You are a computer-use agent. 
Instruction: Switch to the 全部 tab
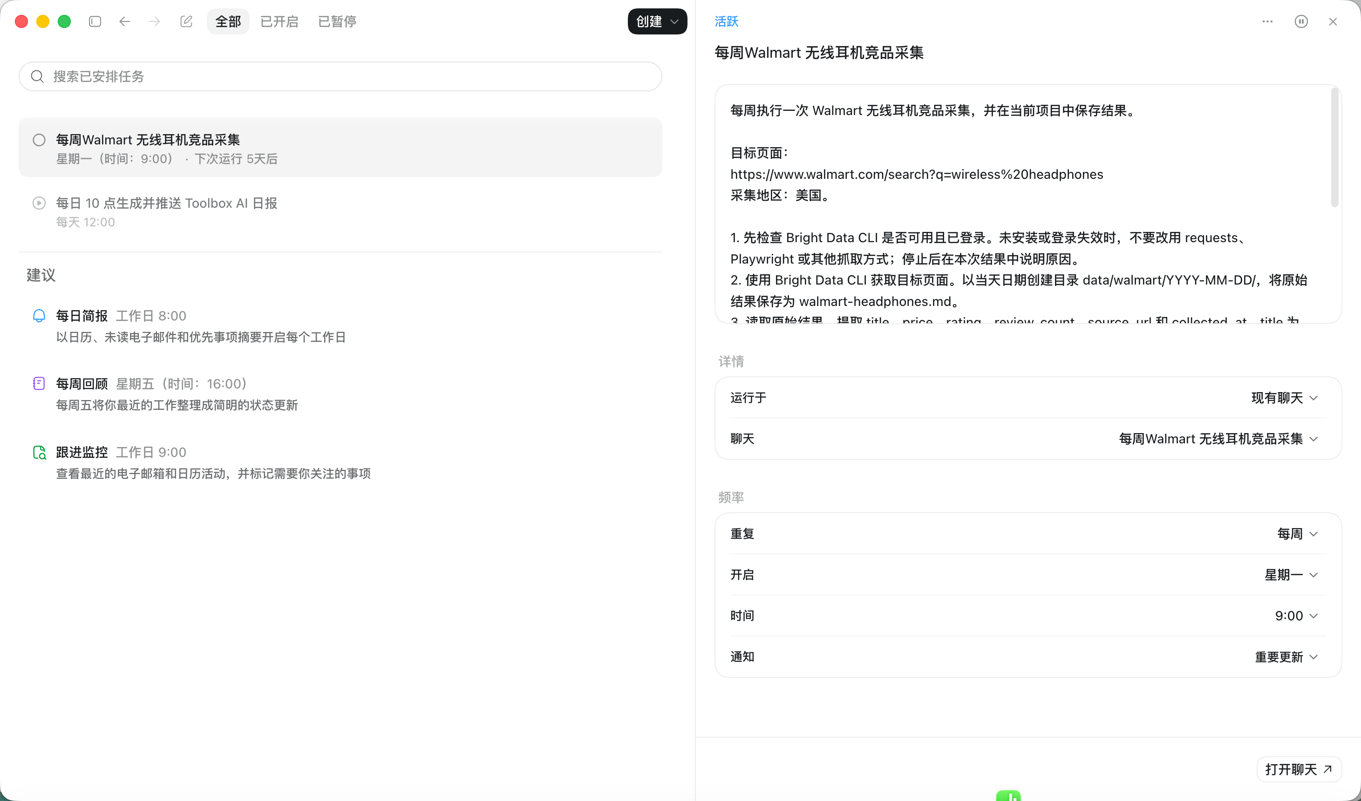tap(228, 21)
